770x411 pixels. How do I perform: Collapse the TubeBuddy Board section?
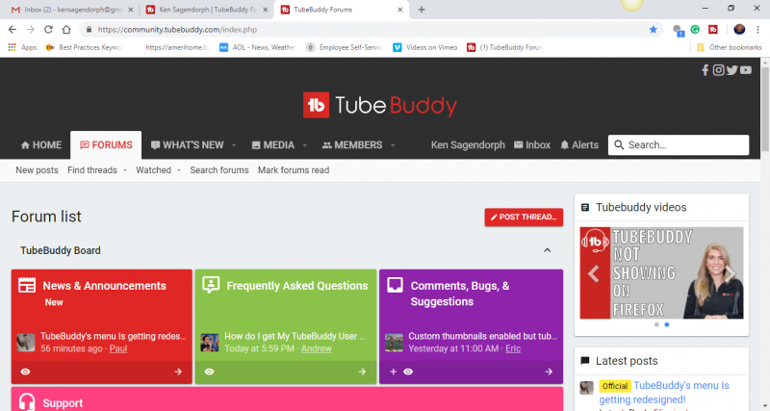548,250
